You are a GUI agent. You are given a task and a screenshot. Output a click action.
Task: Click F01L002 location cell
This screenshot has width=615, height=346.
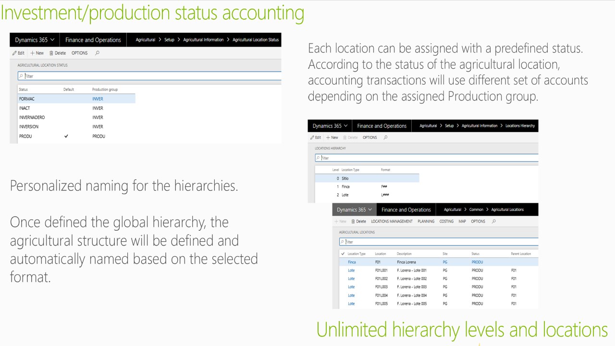coord(381,279)
